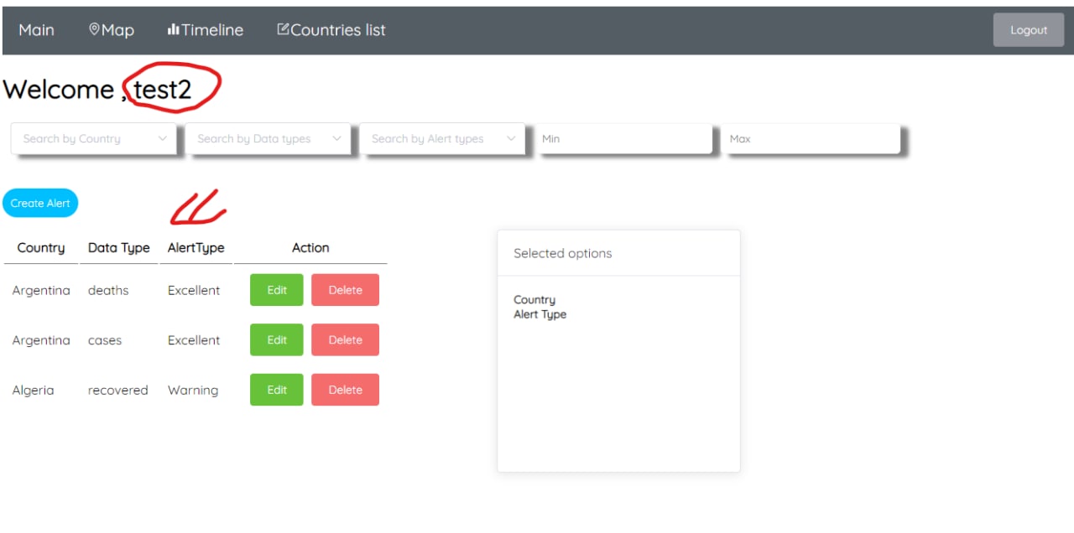Select the Algeria country cell

click(x=34, y=391)
